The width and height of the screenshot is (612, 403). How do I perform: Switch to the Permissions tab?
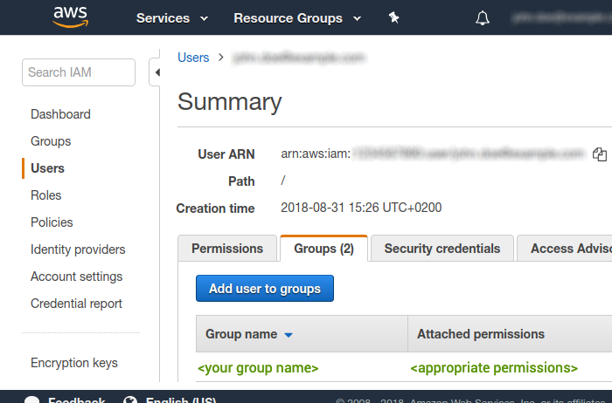click(227, 249)
